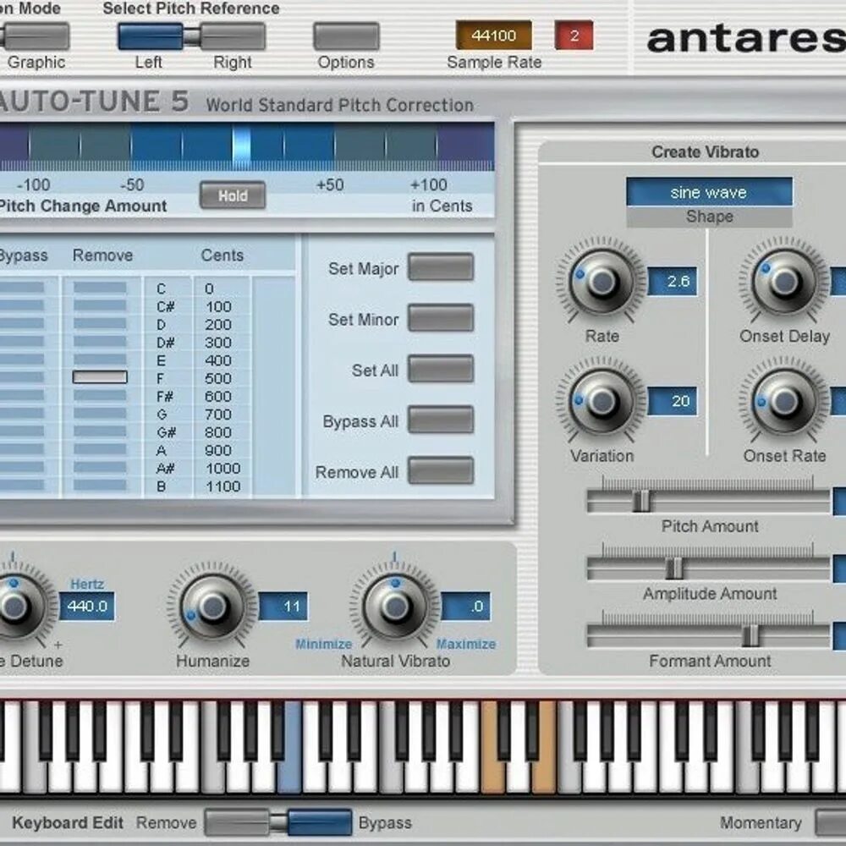
Task: Toggle Remove for note E
Action: [100, 360]
